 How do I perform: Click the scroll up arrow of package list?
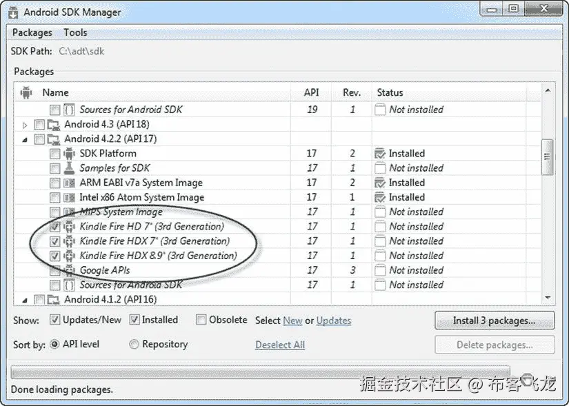point(548,90)
